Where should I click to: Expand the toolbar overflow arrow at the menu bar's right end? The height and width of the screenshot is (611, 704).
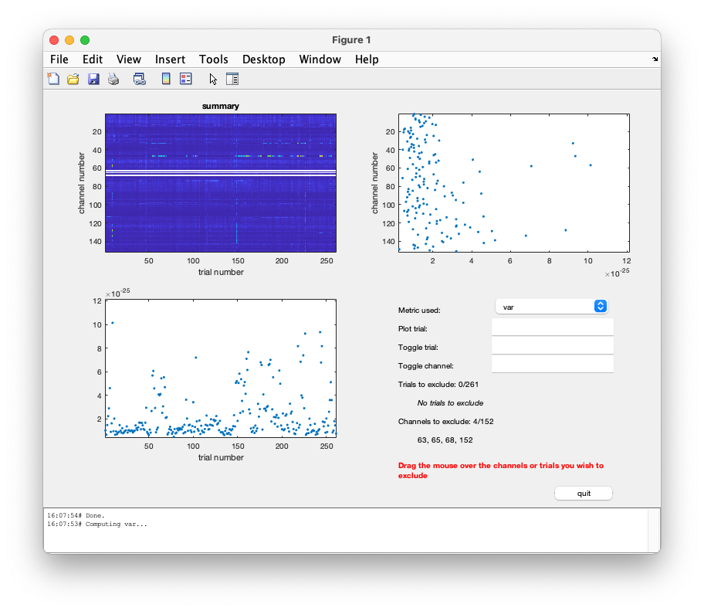pos(655,59)
